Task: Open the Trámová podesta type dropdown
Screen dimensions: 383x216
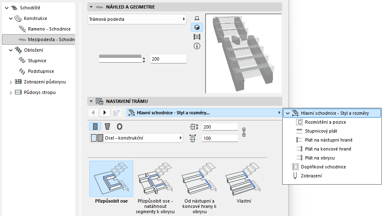Action: (x=137, y=19)
